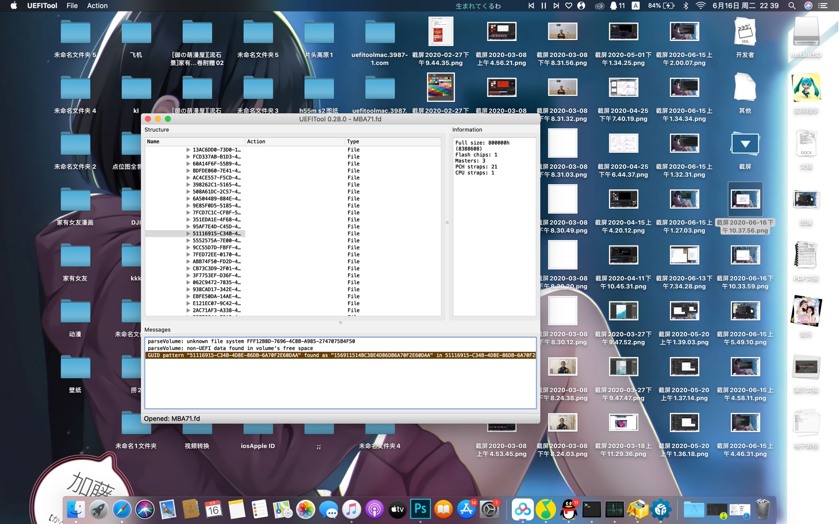Open Activity Monitor in the Dock
Screen dimensions: 839x524
[x=615, y=510]
